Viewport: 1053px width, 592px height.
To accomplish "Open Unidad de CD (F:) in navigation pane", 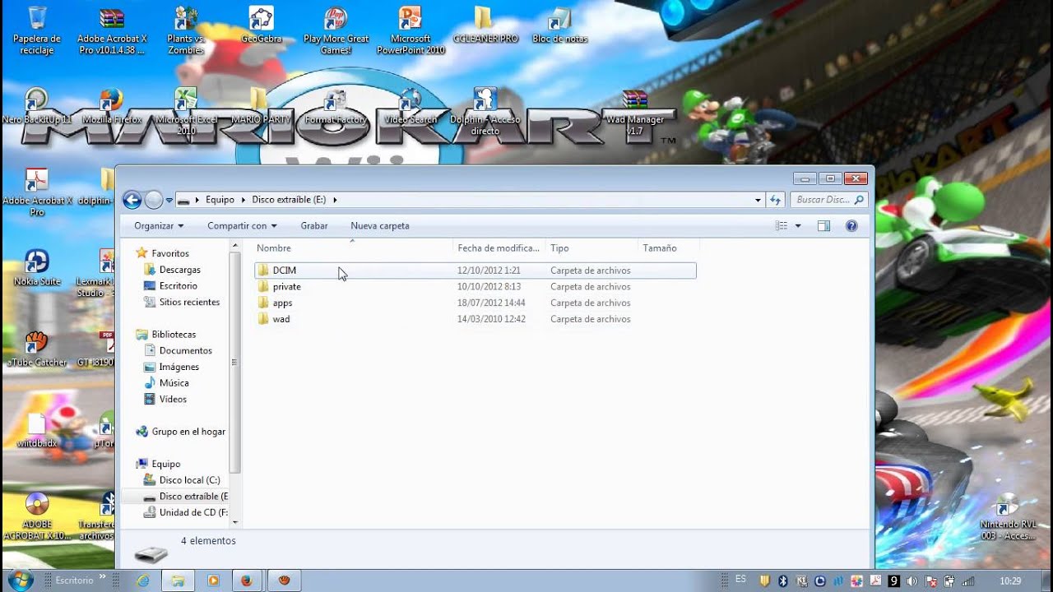I will coord(193,512).
